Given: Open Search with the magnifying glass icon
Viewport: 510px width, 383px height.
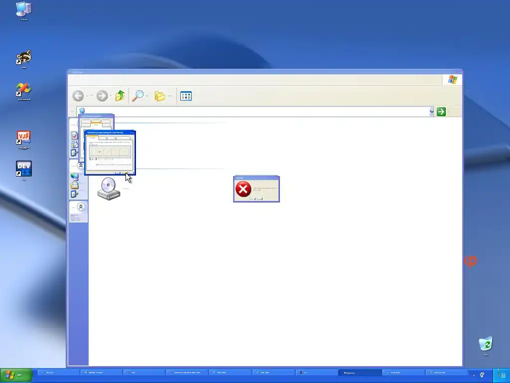Looking at the screenshot, I should click(138, 96).
